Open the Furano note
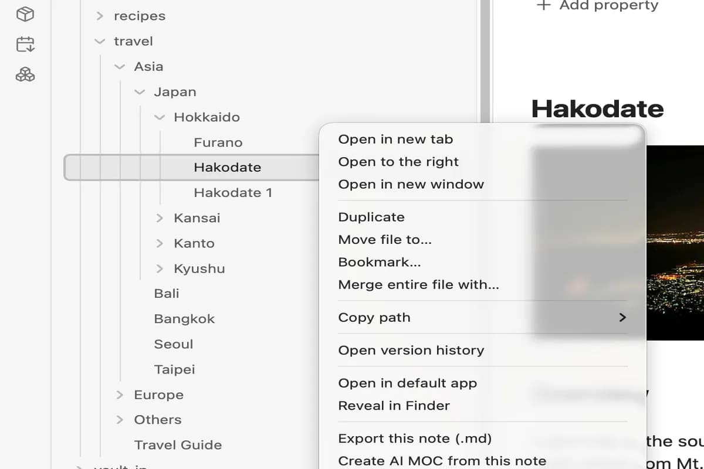The height and width of the screenshot is (469, 704). 218,142
